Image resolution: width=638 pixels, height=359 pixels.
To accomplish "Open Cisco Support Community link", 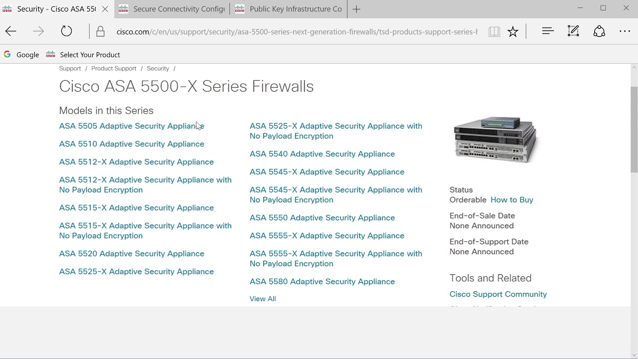I will (498, 294).
